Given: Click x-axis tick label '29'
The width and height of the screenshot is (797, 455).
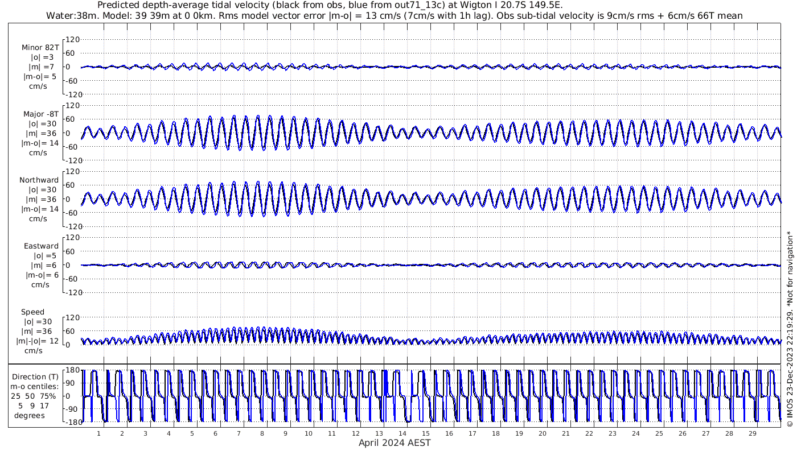Looking at the screenshot, I should click(x=752, y=433).
